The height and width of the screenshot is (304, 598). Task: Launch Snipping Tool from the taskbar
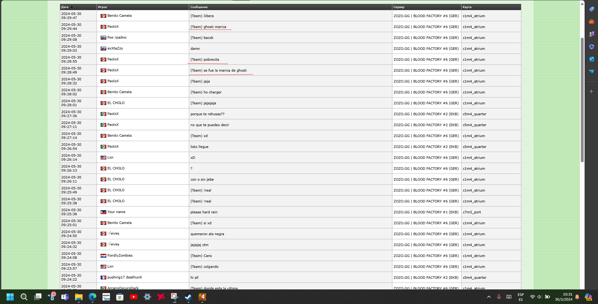(175, 297)
